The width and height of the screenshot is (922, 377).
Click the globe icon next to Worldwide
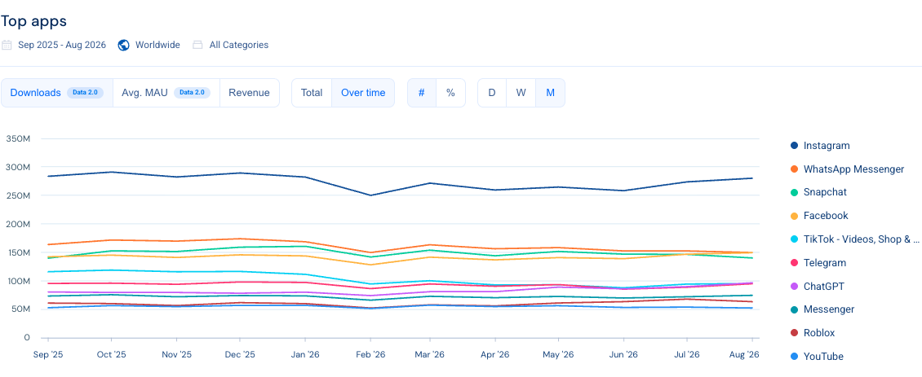click(x=123, y=45)
